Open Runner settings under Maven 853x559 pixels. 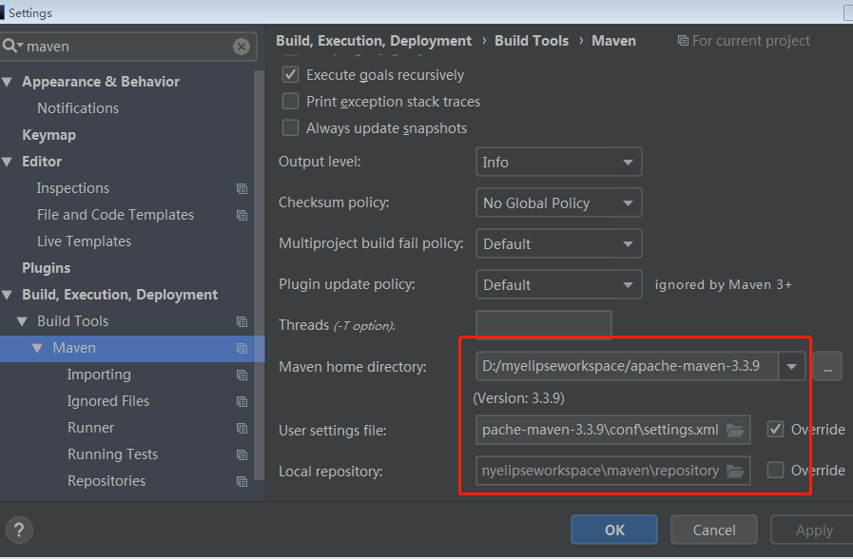(x=91, y=428)
